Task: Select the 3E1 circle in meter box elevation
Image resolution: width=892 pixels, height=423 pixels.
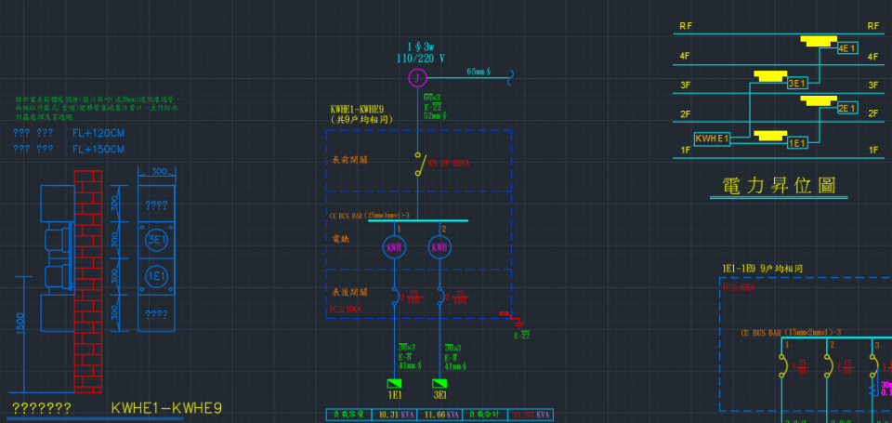Action: (x=156, y=240)
